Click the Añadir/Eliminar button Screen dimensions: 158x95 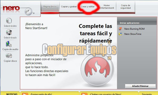coord(140,86)
